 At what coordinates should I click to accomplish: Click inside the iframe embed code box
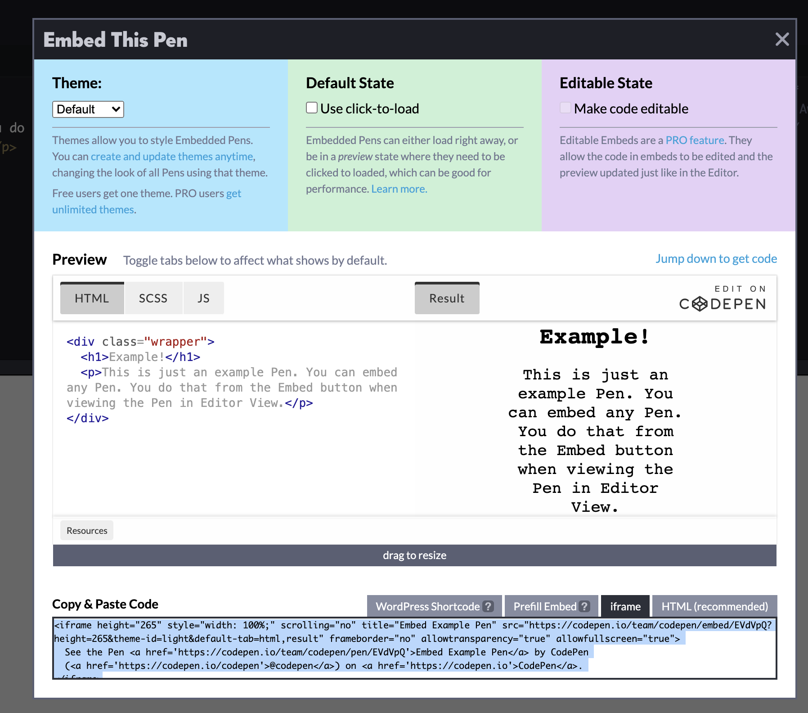414,648
